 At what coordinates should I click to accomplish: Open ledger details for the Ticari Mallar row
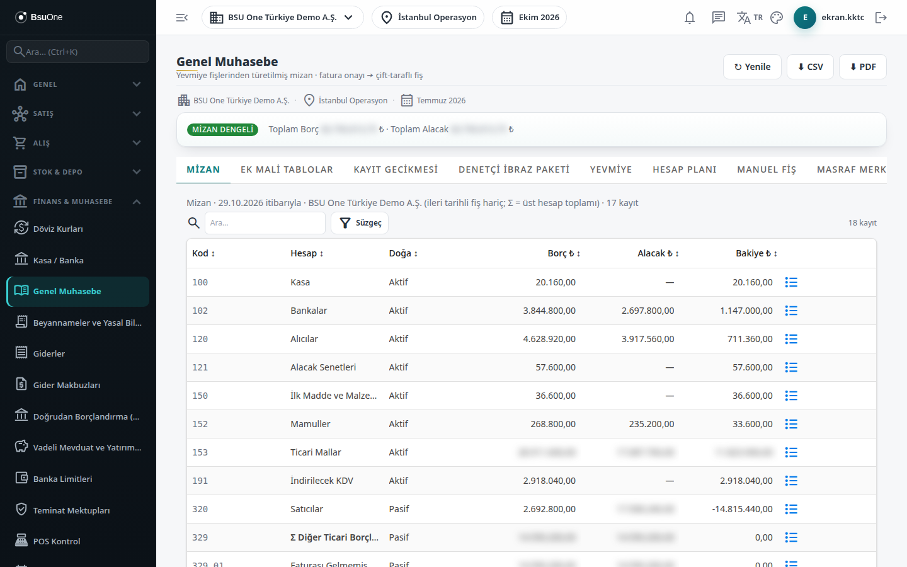pos(791,452)
